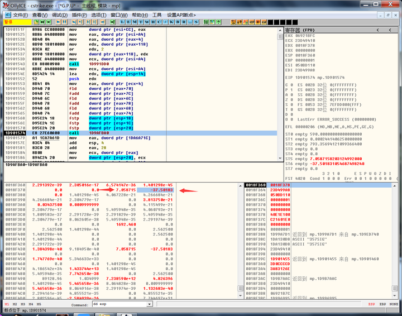Open the 调试(D) debug menu
Viewport: 402px width, 316px height.
59,15
